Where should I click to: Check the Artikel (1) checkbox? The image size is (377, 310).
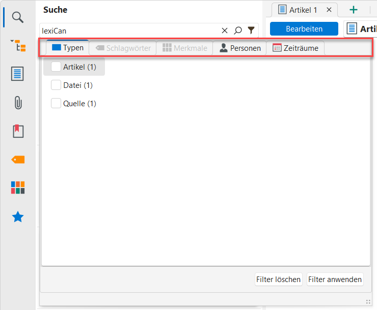coord(56,67)
